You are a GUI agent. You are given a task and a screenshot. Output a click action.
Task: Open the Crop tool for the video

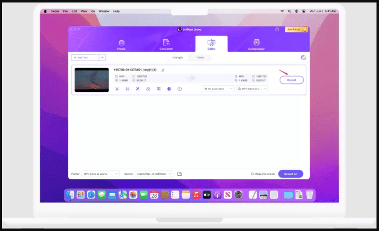127,89
